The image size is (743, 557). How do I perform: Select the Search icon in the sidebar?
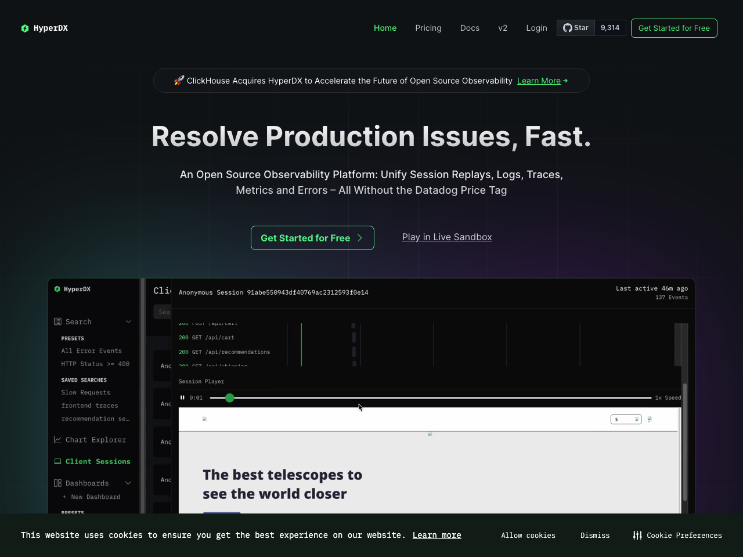pos(57,321)
